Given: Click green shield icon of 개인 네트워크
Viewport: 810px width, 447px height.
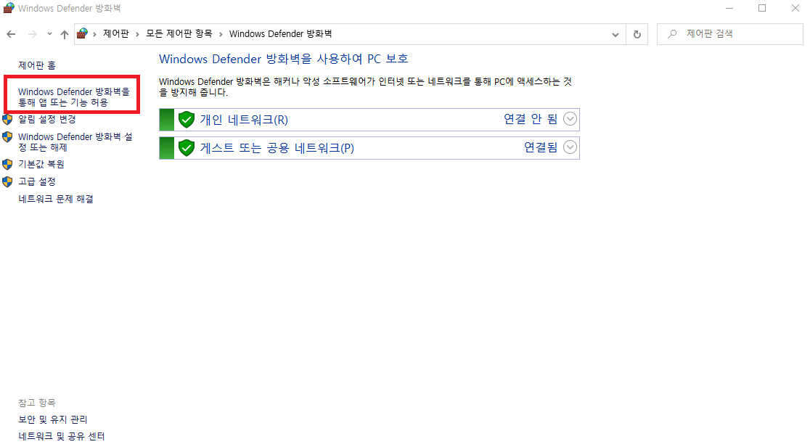Looking at the screenshot, I should click(186, 120).
